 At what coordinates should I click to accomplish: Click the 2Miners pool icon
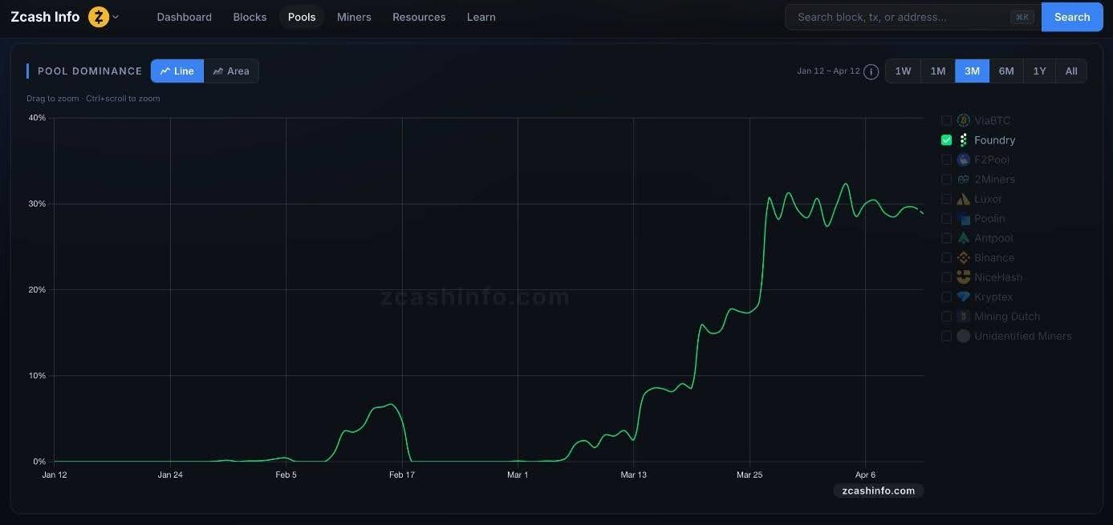(963, 179)
